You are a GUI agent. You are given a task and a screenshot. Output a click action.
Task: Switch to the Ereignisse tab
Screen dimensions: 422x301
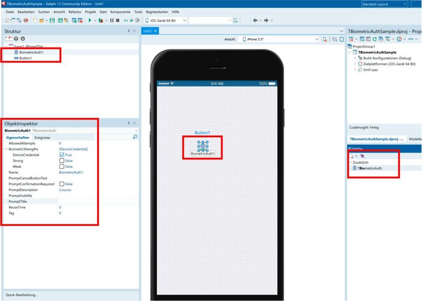click(42, 137)
